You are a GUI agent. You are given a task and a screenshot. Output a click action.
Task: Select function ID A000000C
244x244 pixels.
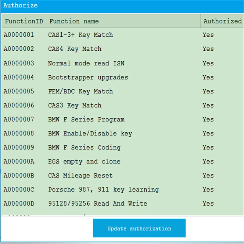(x=19, y=189)
